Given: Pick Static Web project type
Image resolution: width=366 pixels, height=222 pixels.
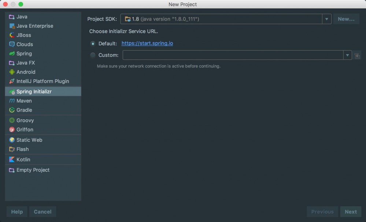Looking at the screenshot, I should coord(43,140).
